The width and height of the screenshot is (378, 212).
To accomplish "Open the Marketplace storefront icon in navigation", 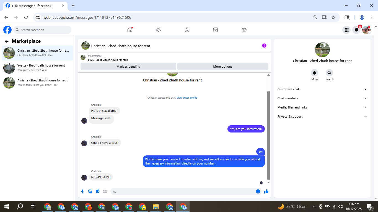I will pyautogui.click(x=216, y=30).
